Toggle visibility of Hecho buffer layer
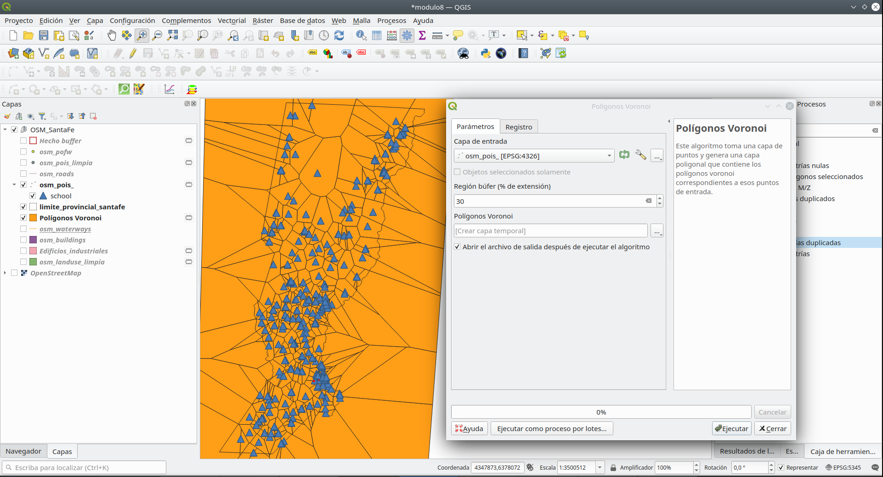This screenshot has height=477, width=883. [23, 140]
